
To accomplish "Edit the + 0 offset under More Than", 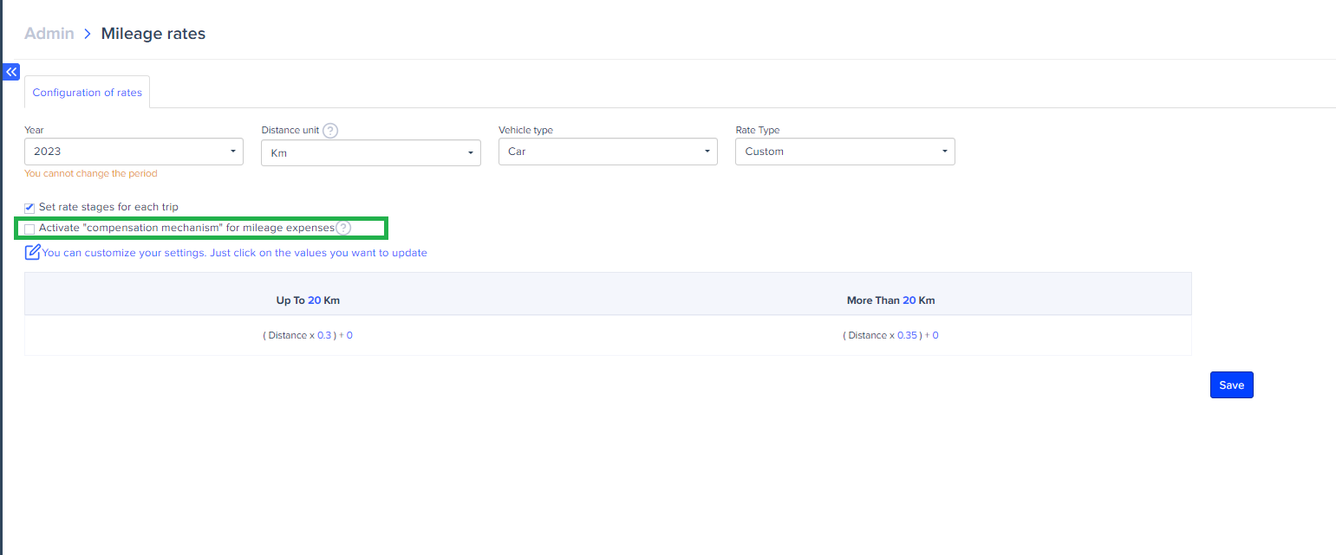I will [935, 335].
